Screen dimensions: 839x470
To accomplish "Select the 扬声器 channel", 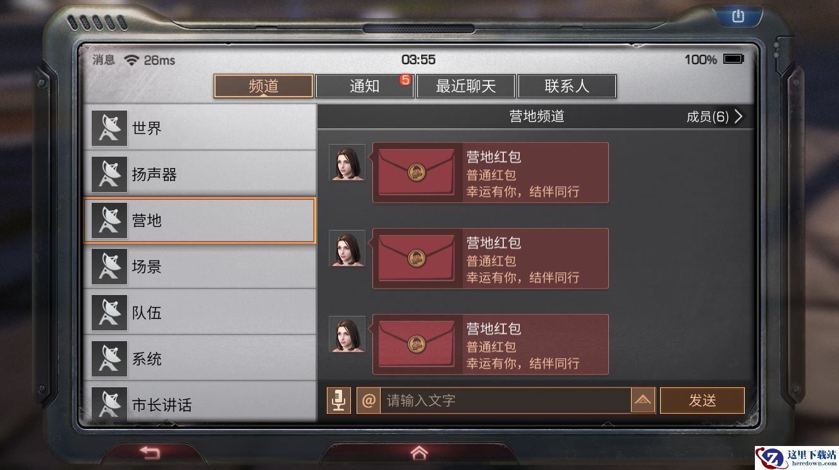I will click(200, 174).
